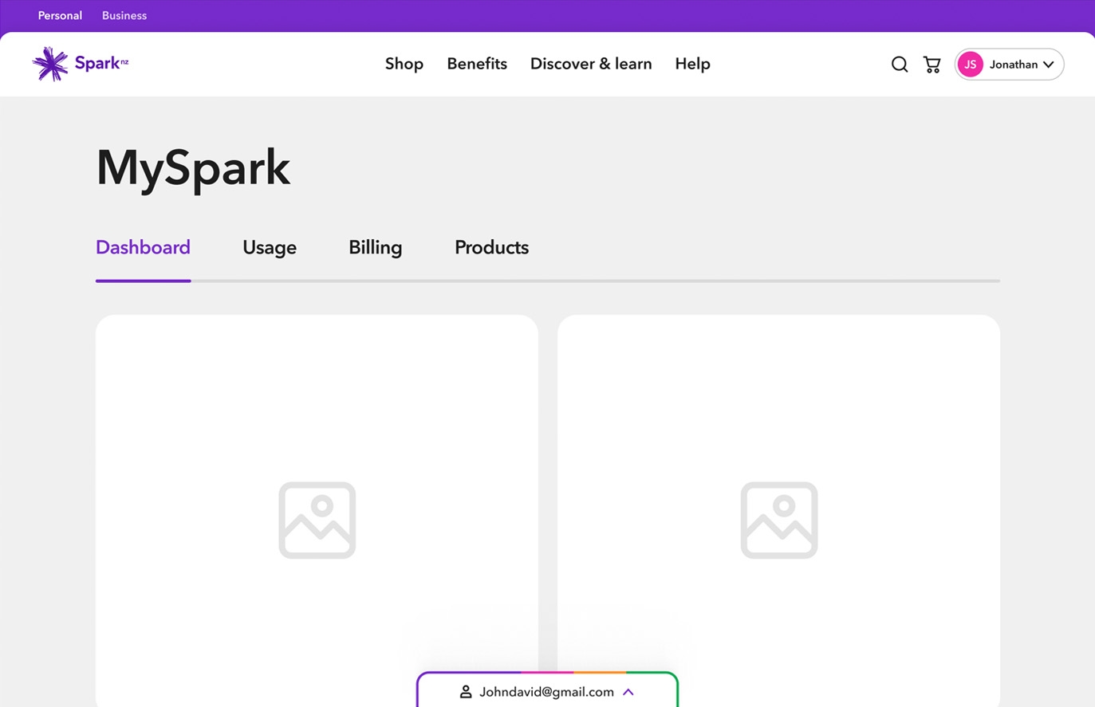Screen dimensions: 1095x707
Task: Select the Dashboard tab
Action: point(143,247)
